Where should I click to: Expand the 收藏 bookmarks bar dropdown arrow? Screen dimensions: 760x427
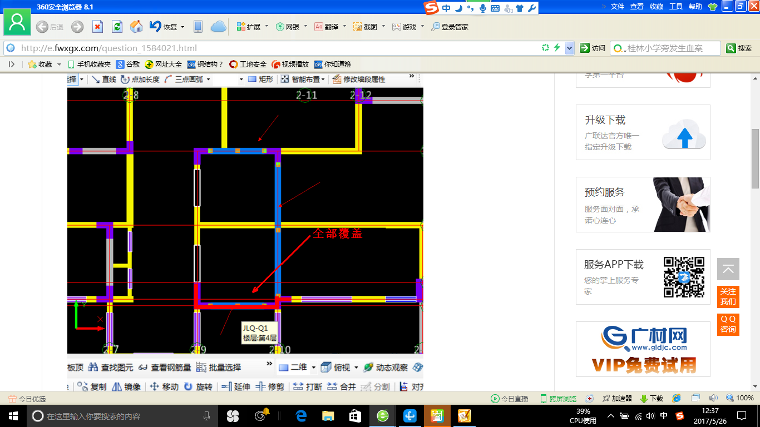tap(59, 64)
